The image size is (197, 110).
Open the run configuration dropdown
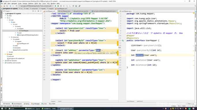click(x=36, y=6)
